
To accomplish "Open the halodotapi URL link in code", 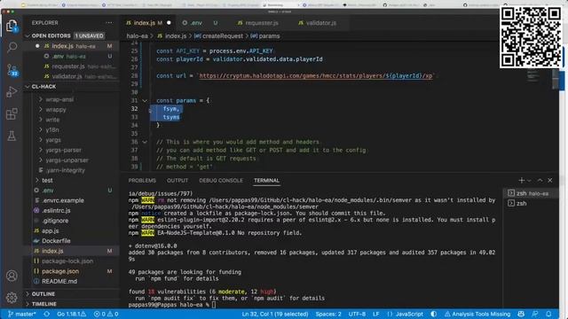I will click(x=316, y=75).
